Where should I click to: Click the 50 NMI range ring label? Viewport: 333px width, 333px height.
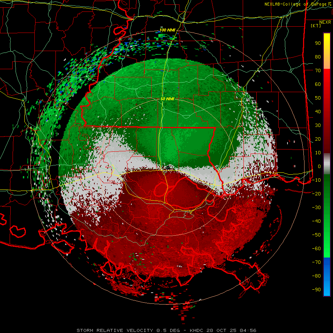[x=167, y=99]
